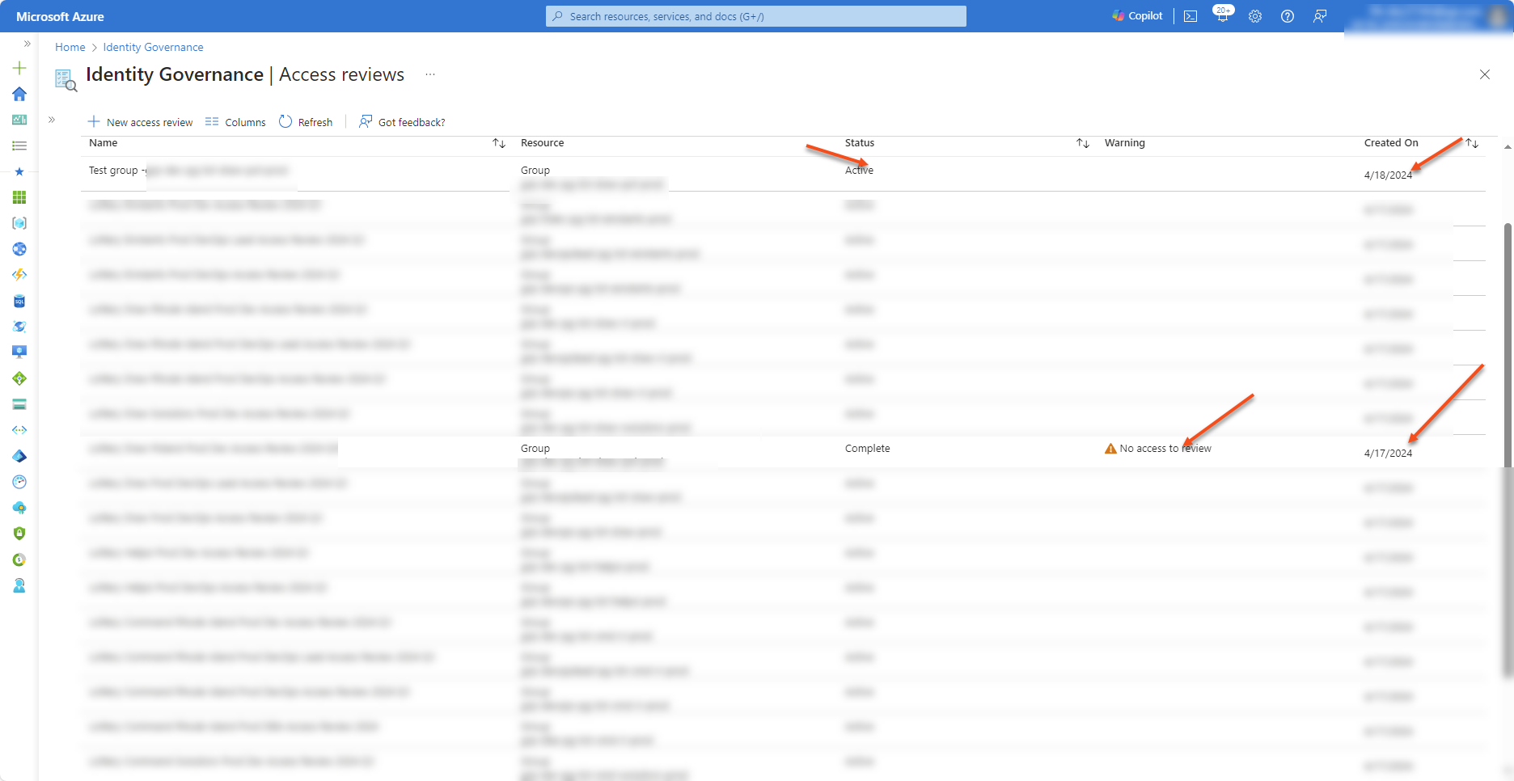
Task: Open the Help question mark menu
Action: [x=1288, y=16]
